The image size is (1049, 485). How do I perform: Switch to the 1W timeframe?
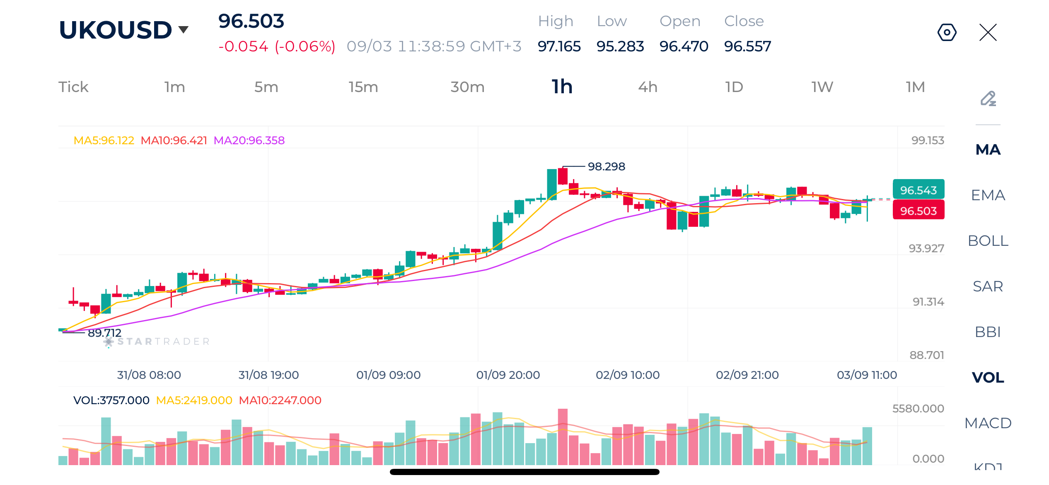[x=822, y=87]
